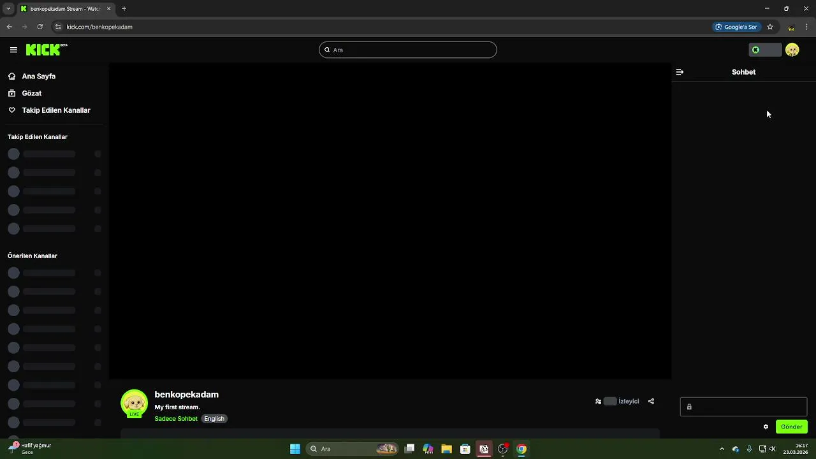Viewport: 816px width, 459px height.
Task: Open the hamburger sidebar menu
Action: (x=13, y=50)
